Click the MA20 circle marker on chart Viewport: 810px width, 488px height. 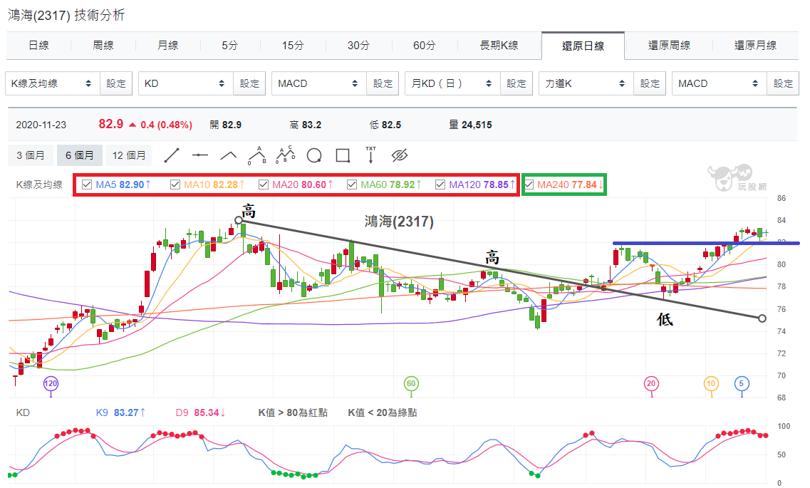pos(651,383)
